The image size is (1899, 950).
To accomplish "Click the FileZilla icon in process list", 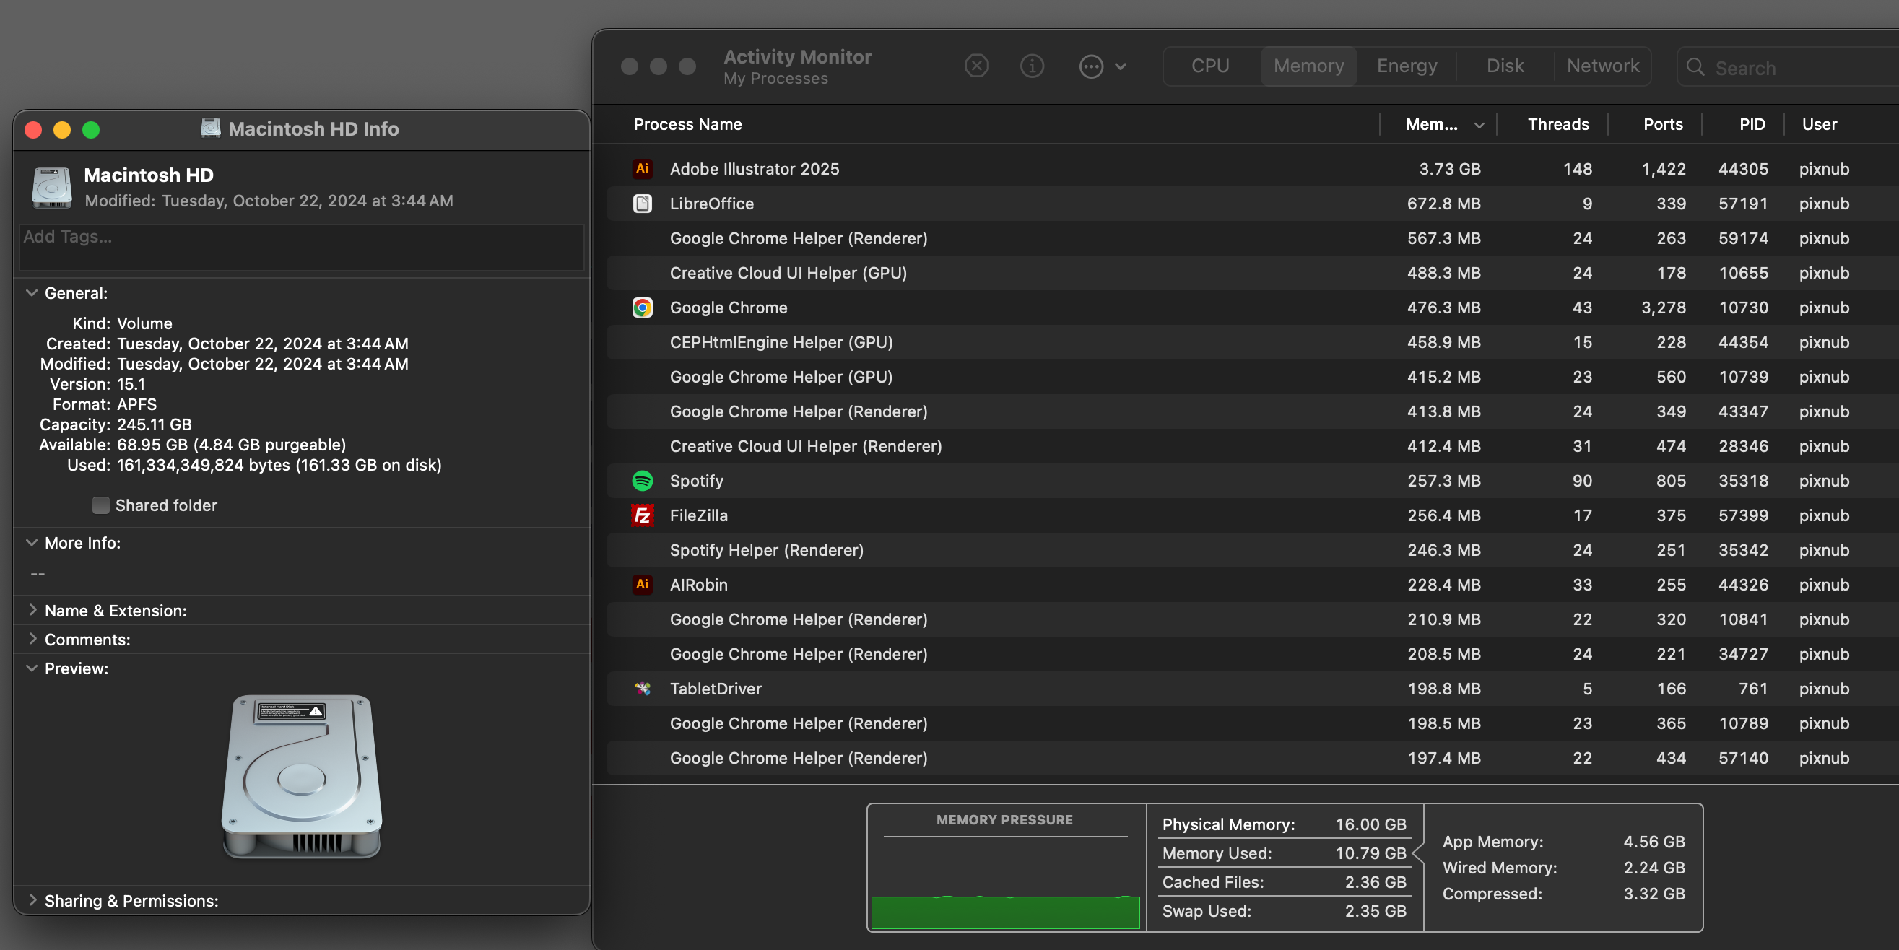I will [x=642, y=515].
